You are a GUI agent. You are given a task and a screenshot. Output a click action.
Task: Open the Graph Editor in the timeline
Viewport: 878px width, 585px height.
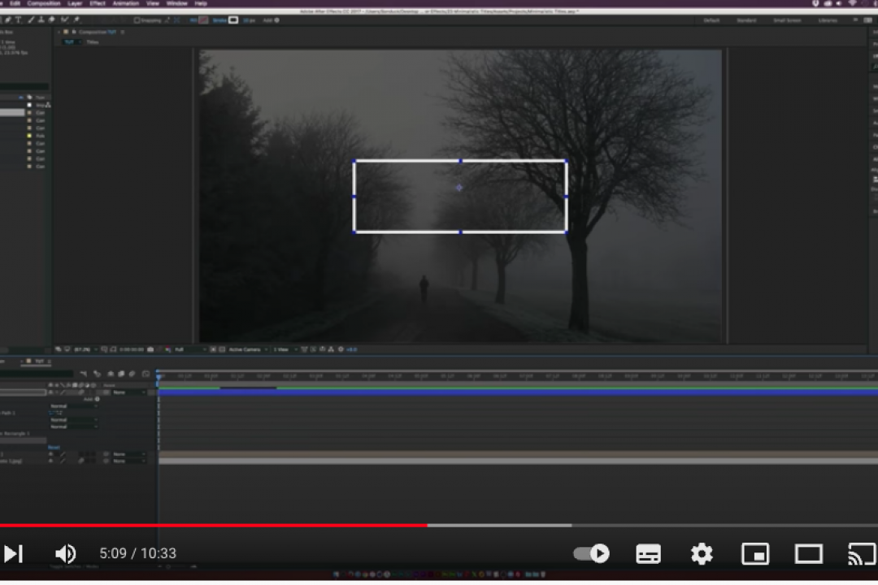[146, 375]
